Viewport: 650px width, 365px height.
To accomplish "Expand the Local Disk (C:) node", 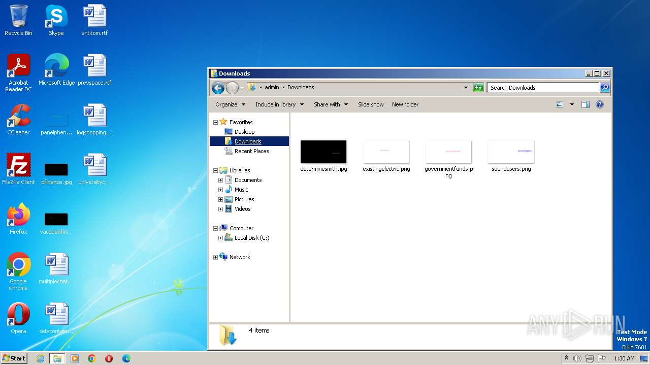I will coord(220,238).
